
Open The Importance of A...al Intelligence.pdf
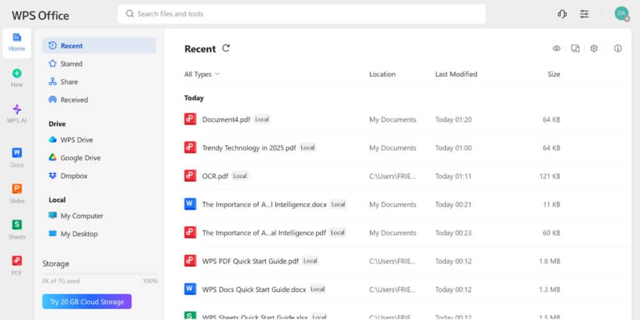264,232
